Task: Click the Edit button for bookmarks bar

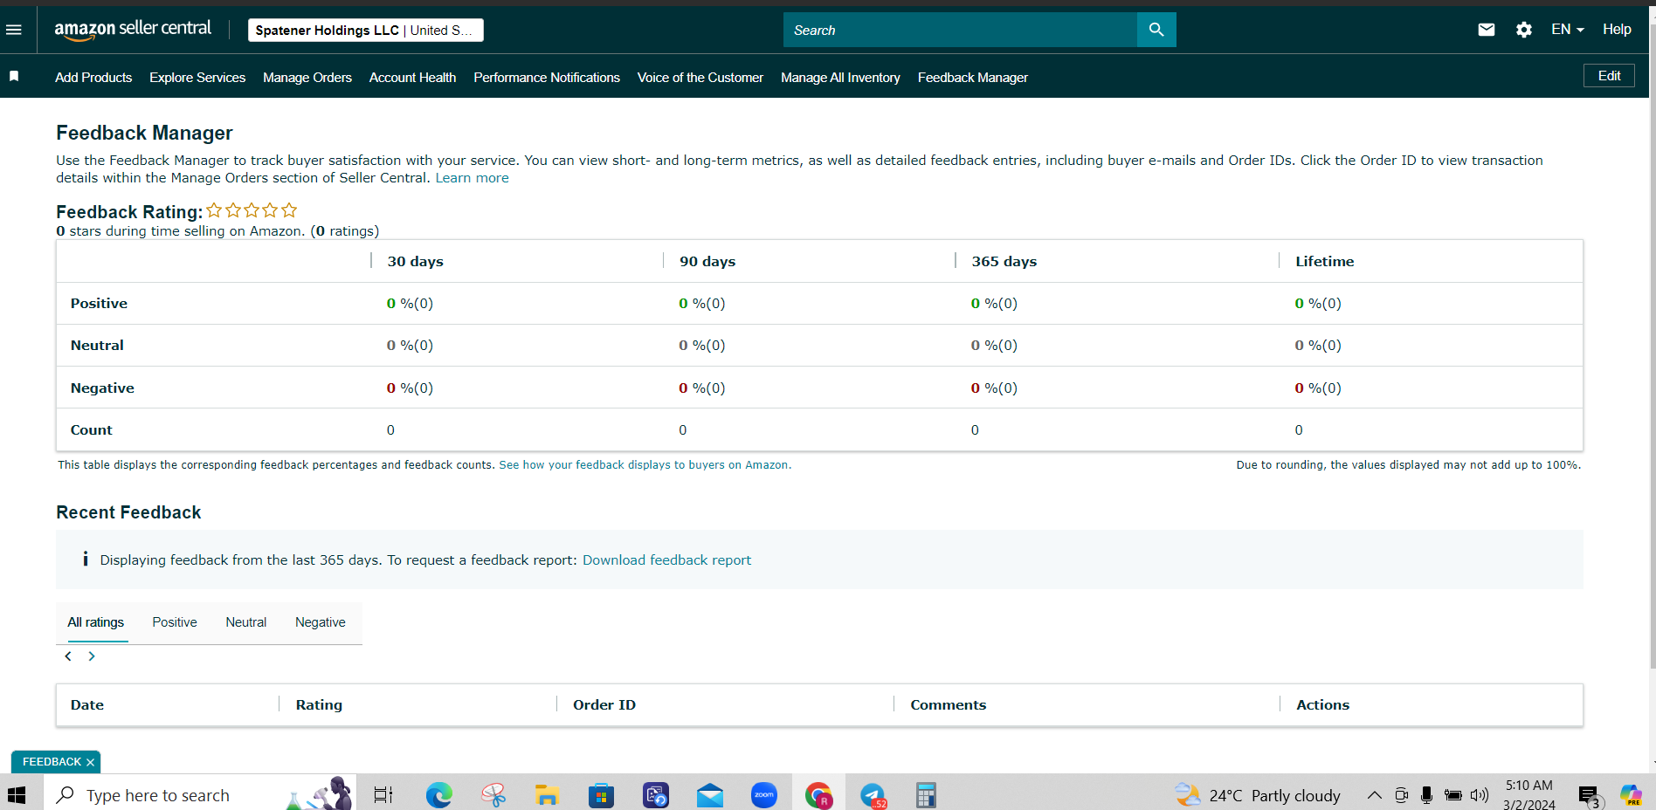Action: click(1609, 76)
